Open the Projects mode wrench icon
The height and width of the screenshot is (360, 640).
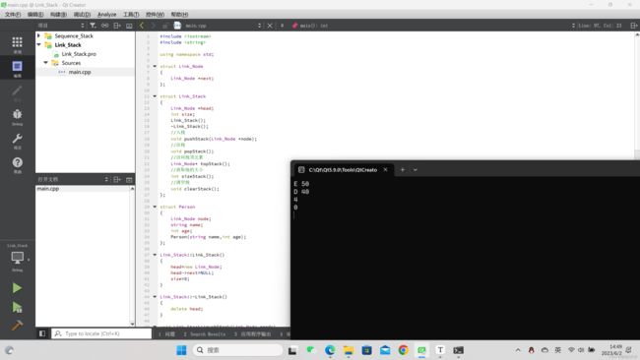[x=17, y=139]
